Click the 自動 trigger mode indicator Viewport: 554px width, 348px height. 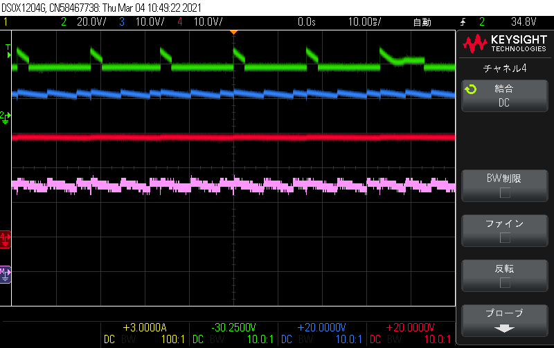(422, 22)
